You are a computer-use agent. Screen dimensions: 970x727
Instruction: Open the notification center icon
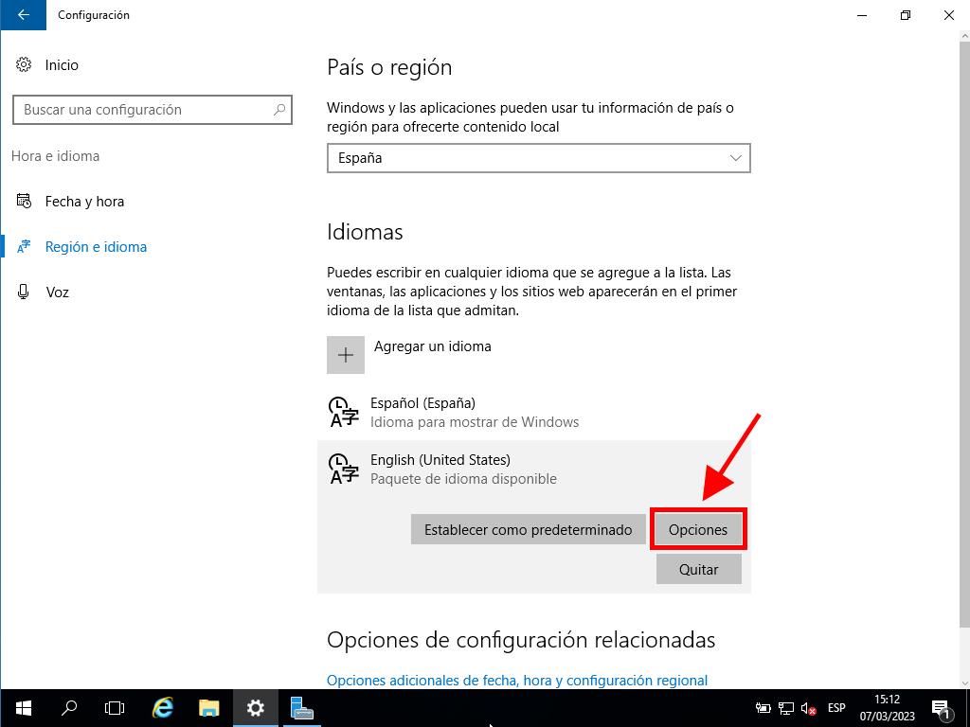[x=942, y=708]
